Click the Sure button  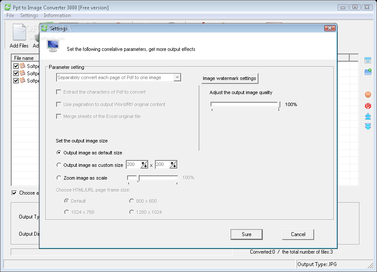click(x=246, y=234)
